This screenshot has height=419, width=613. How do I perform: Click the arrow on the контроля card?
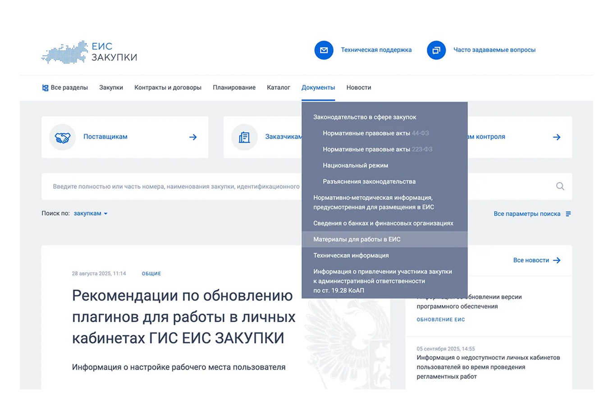coord(557,137)
